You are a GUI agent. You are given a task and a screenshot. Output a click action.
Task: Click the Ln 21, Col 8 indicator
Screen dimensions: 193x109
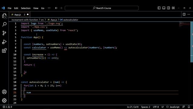click(133, 107)
